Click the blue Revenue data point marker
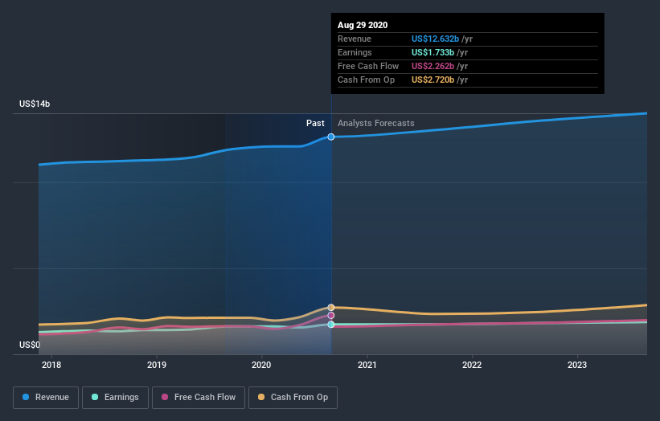Image resolution: width=660 pixels, height=421 pixels. pyautogui.click(x=331, y=137)
